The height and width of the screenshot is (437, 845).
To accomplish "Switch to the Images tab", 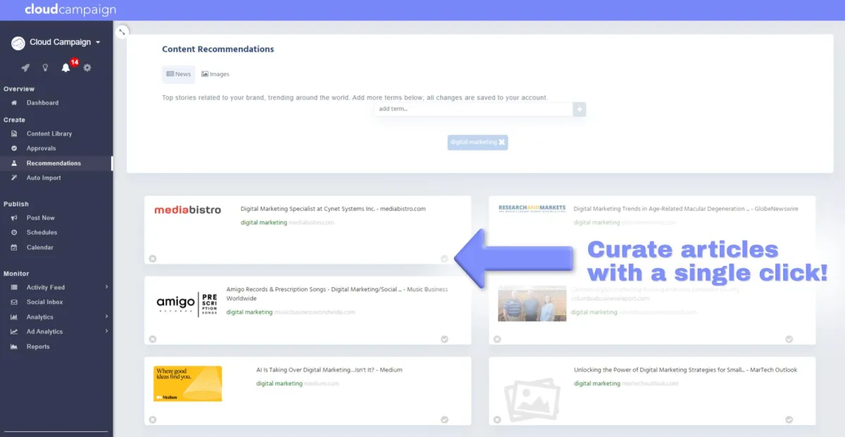I will coord(215,74).
